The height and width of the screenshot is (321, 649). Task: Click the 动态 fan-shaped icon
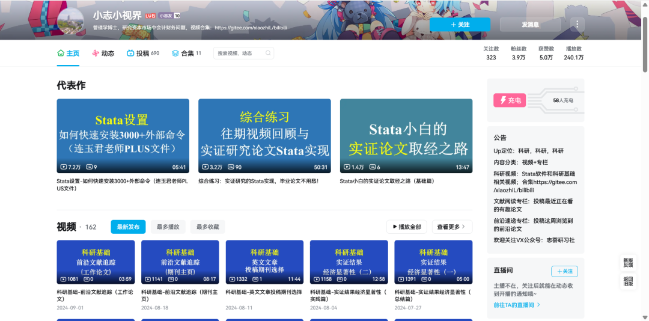coord(96,53)
